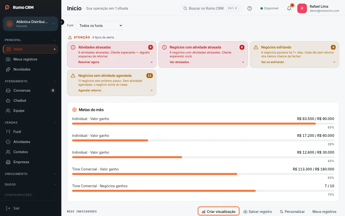
Task: Focus the Buscar no Rumo CRM search field
Action: (x=211, y=8)
